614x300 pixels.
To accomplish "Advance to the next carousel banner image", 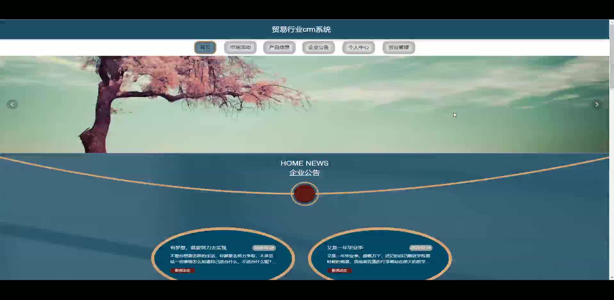I will coord(597,104).
